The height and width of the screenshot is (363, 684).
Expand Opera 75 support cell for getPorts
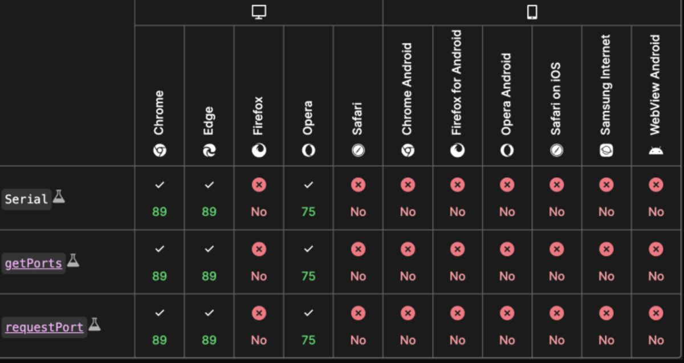(x=308, y=263)
